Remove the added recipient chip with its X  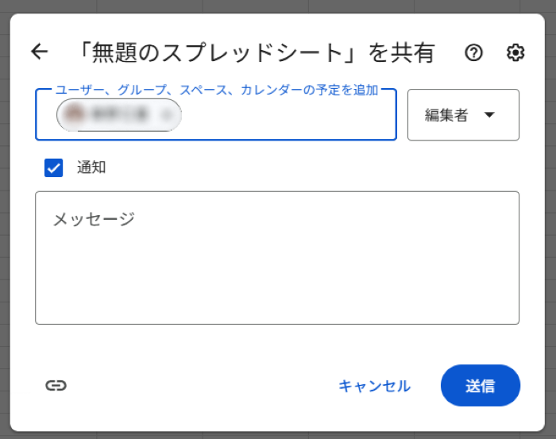[166, 115]
